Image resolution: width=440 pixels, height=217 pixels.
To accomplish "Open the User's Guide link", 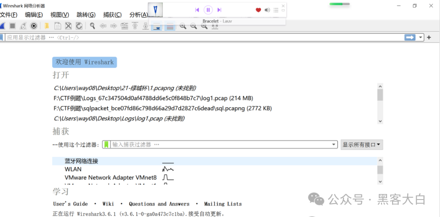I will tap(70, 204).
